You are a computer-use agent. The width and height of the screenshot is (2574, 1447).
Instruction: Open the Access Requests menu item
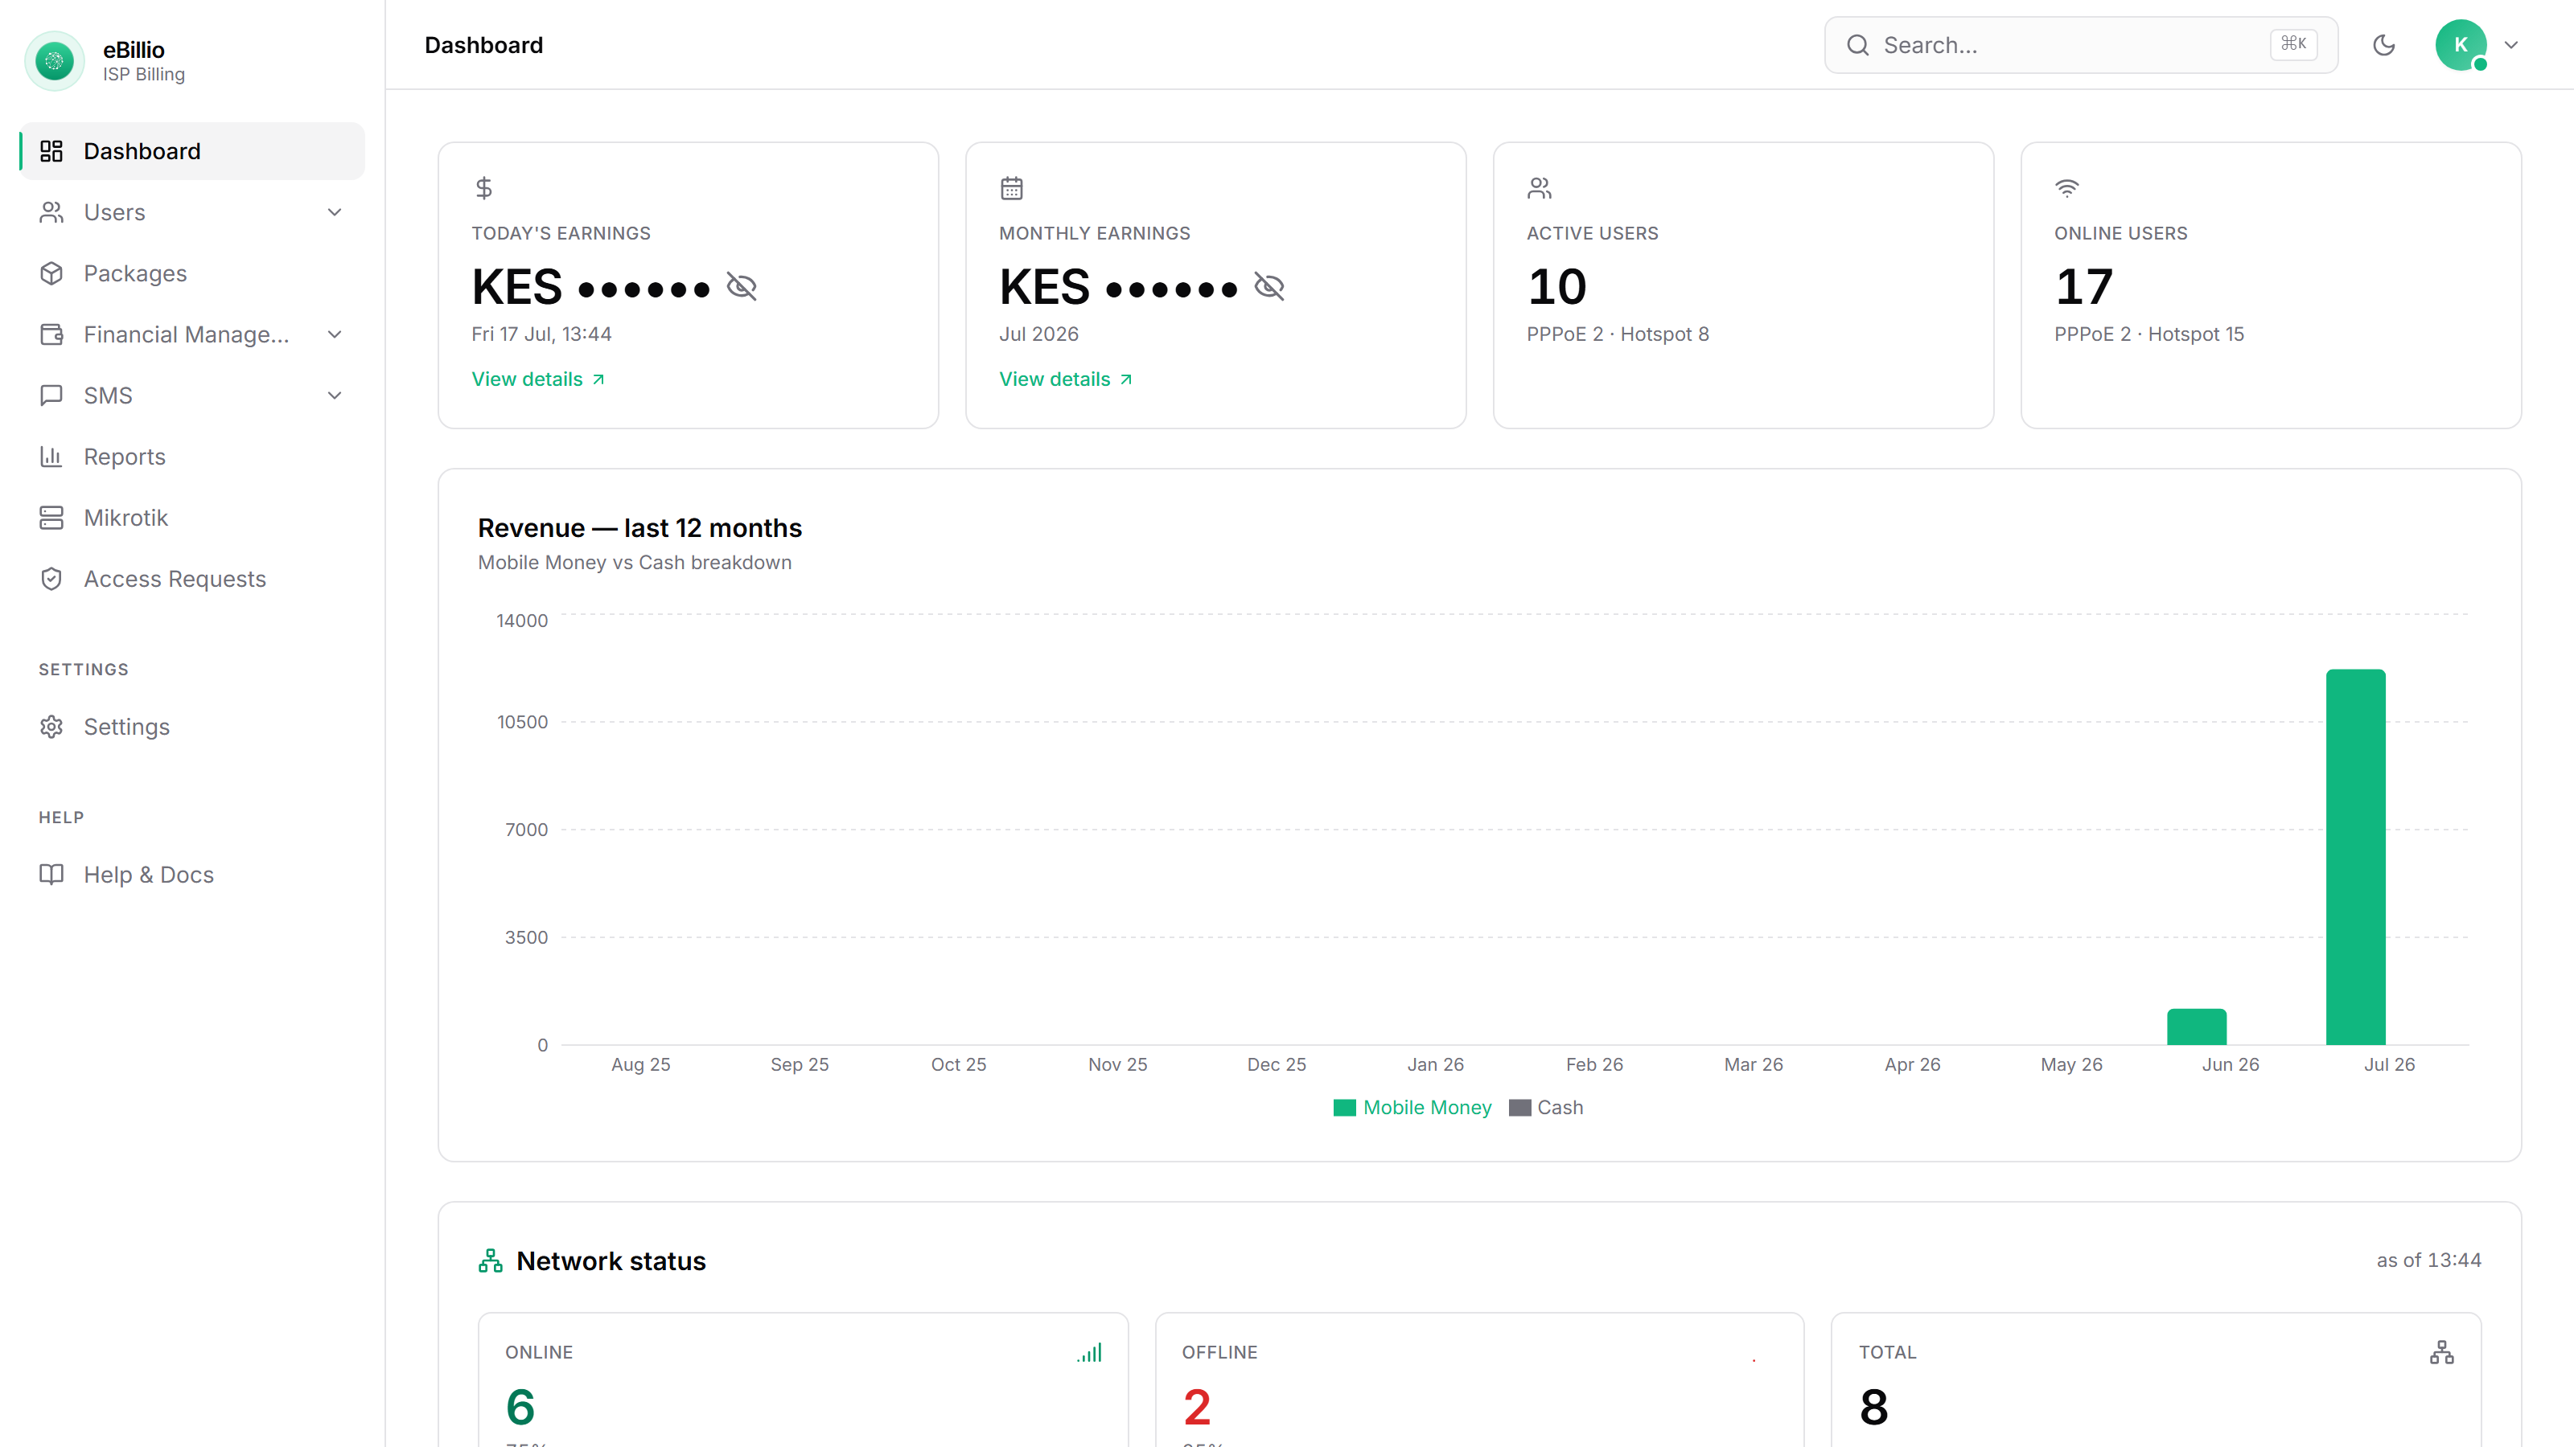192,578
